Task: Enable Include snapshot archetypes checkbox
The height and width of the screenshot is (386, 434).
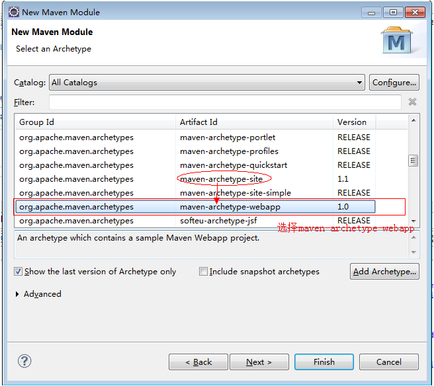Action: coord(203,271)
